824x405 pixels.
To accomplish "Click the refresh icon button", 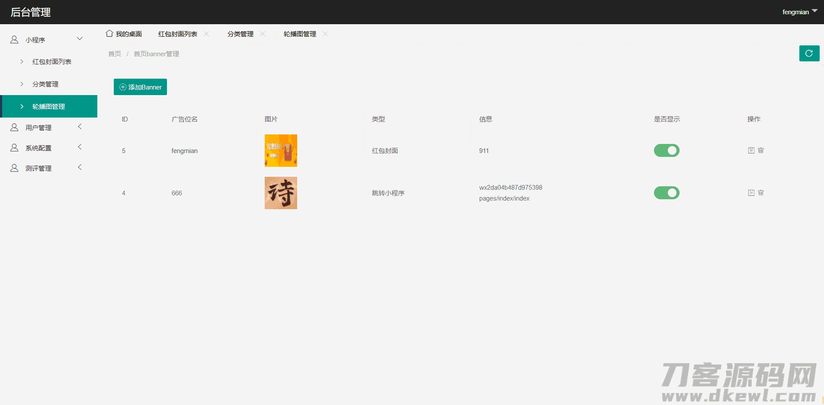I will tap(809, 54).
